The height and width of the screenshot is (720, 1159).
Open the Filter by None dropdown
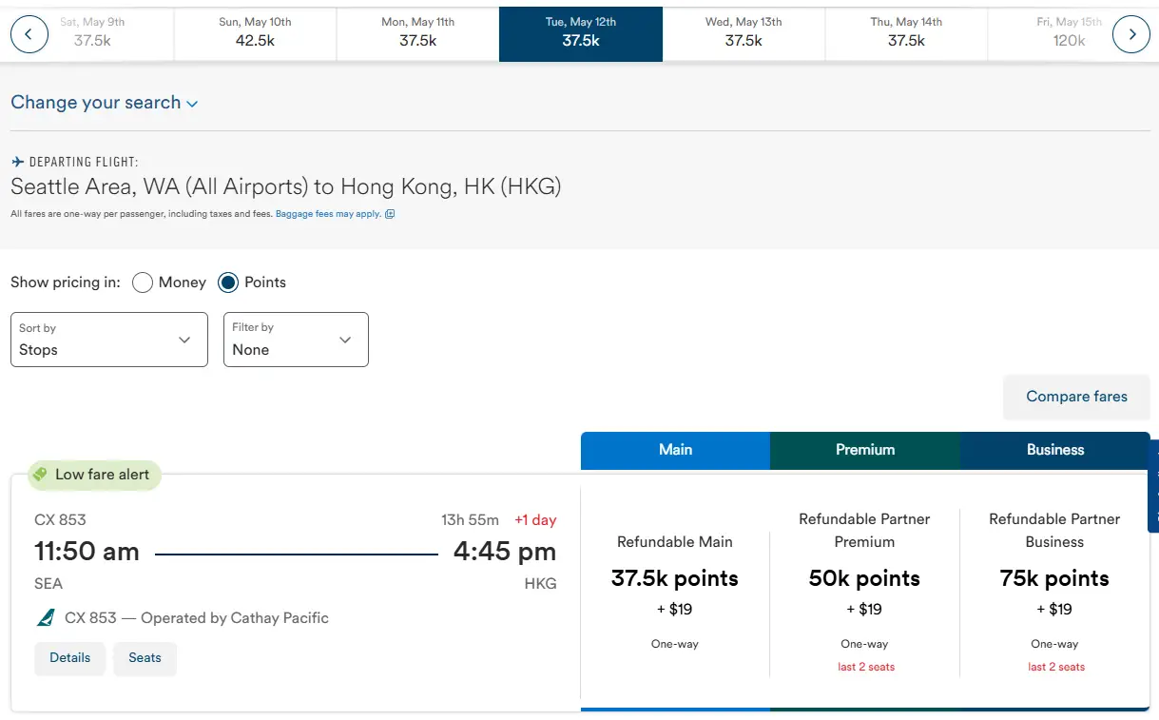pyautogui.click(x=296, y=340)
